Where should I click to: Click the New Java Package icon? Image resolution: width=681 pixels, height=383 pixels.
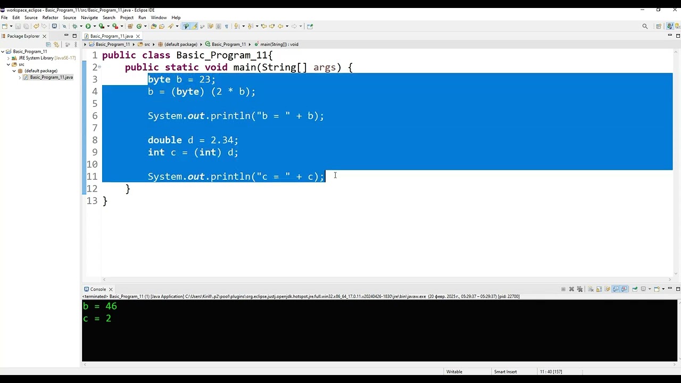130,26
